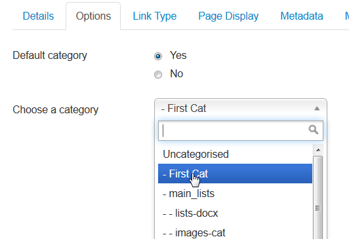Click the search magnifier icon in dropdown
Screen dimensions: 349x239
[x=314, y=130]
